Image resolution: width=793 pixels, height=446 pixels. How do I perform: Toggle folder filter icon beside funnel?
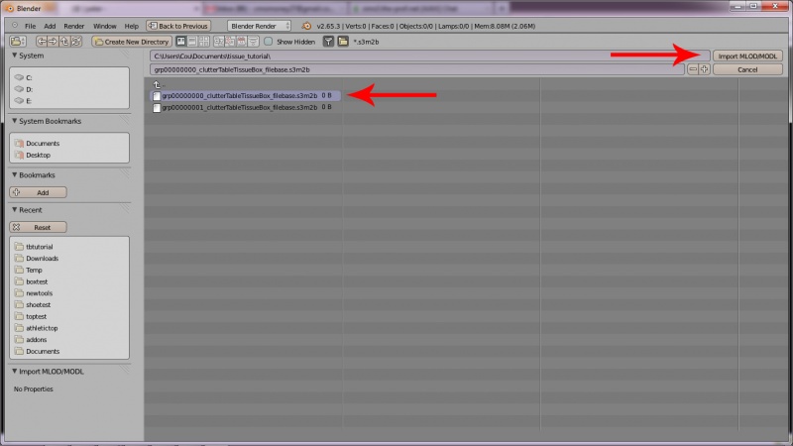click(342, 42)
